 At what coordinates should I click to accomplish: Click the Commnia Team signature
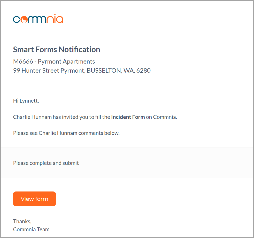pyautogui.click(x=31, y=229)
